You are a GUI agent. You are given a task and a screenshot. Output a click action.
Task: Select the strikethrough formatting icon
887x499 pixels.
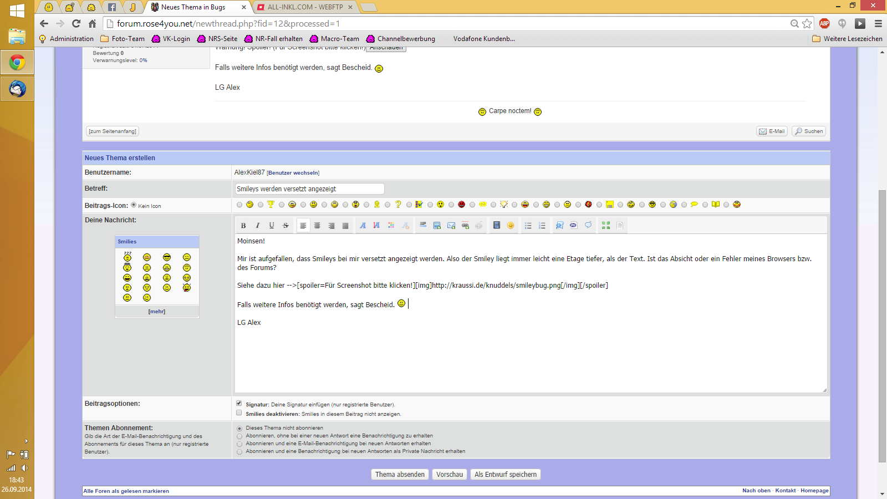(x=285, y=225)
